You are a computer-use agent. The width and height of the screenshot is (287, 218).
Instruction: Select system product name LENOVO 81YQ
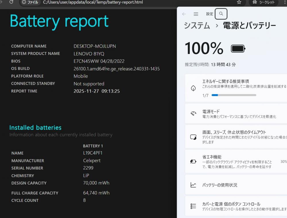pyautogui.click(x=89, y=54)
